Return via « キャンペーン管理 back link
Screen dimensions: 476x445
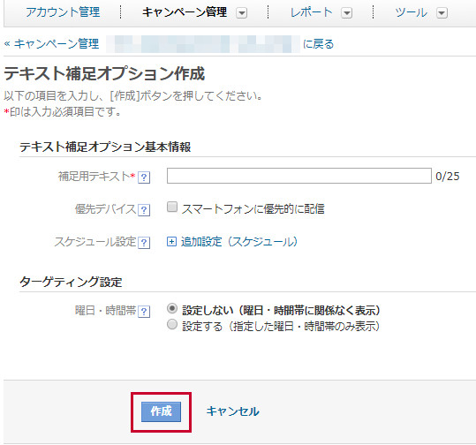(x=51, y=44)
